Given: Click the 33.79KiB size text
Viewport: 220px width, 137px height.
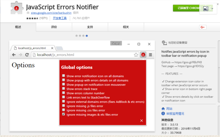Looking at the screenshot, I should point(176,133).
